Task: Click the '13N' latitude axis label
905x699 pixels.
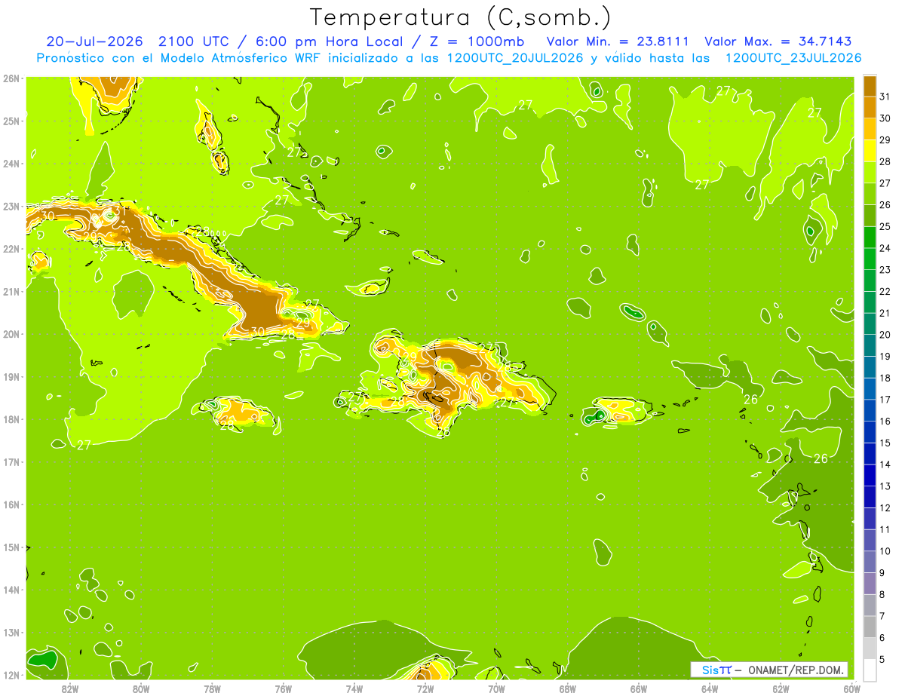Action: pyautogui.click(x=11, y=633)
